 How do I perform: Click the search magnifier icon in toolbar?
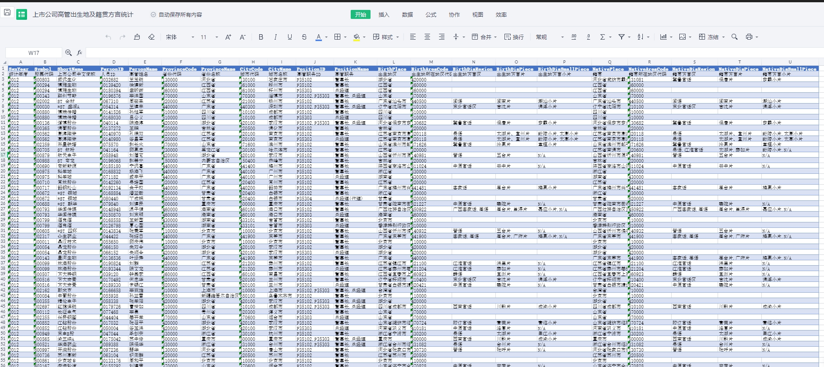(x=734, y=37)
